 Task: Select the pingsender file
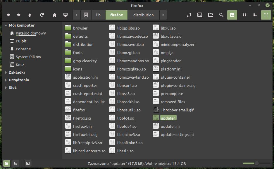click(x=167, y=61)
